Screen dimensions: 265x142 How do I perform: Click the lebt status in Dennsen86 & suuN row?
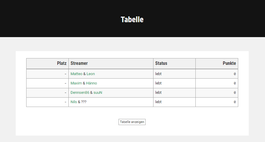point(158,92)
